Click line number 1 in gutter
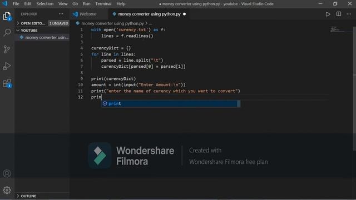Screen dimensions: 356x200 (82, 29)
